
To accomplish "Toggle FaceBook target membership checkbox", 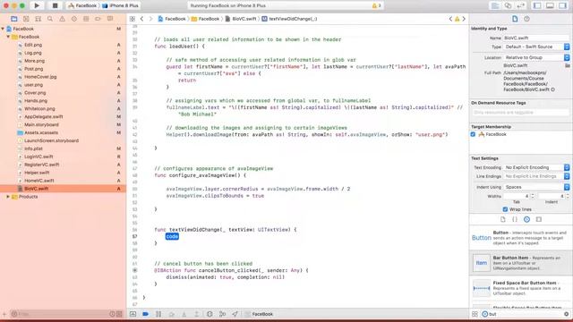I will (x=474, y=134).
